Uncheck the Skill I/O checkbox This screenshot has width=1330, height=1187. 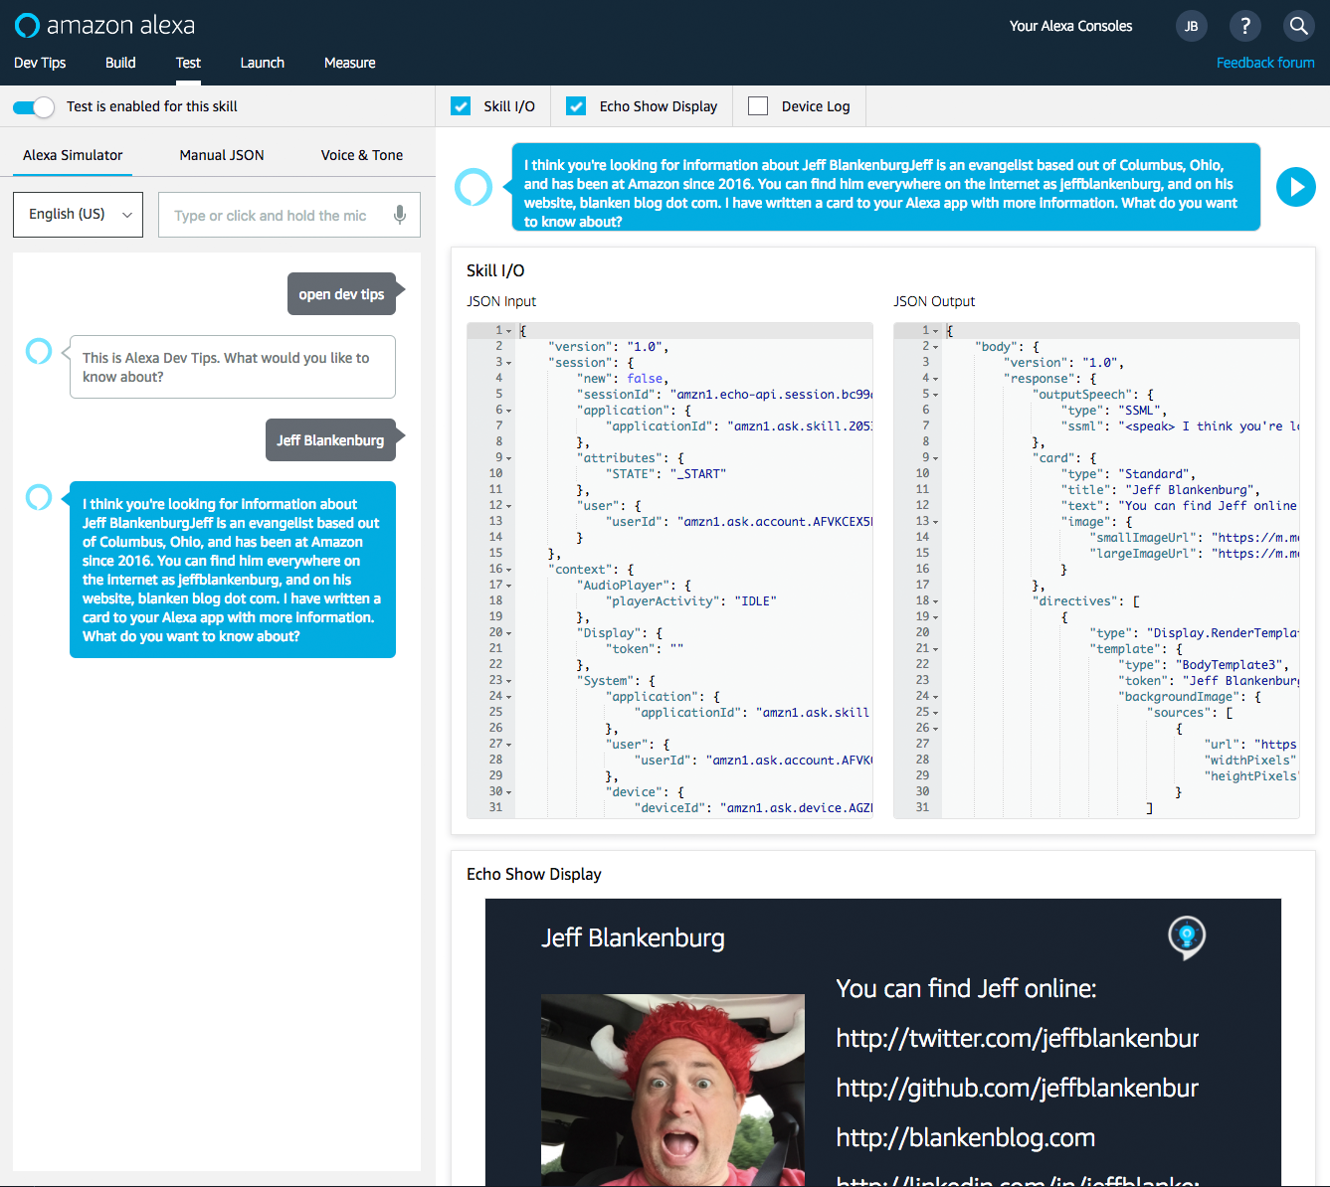(x=461, y=106)
